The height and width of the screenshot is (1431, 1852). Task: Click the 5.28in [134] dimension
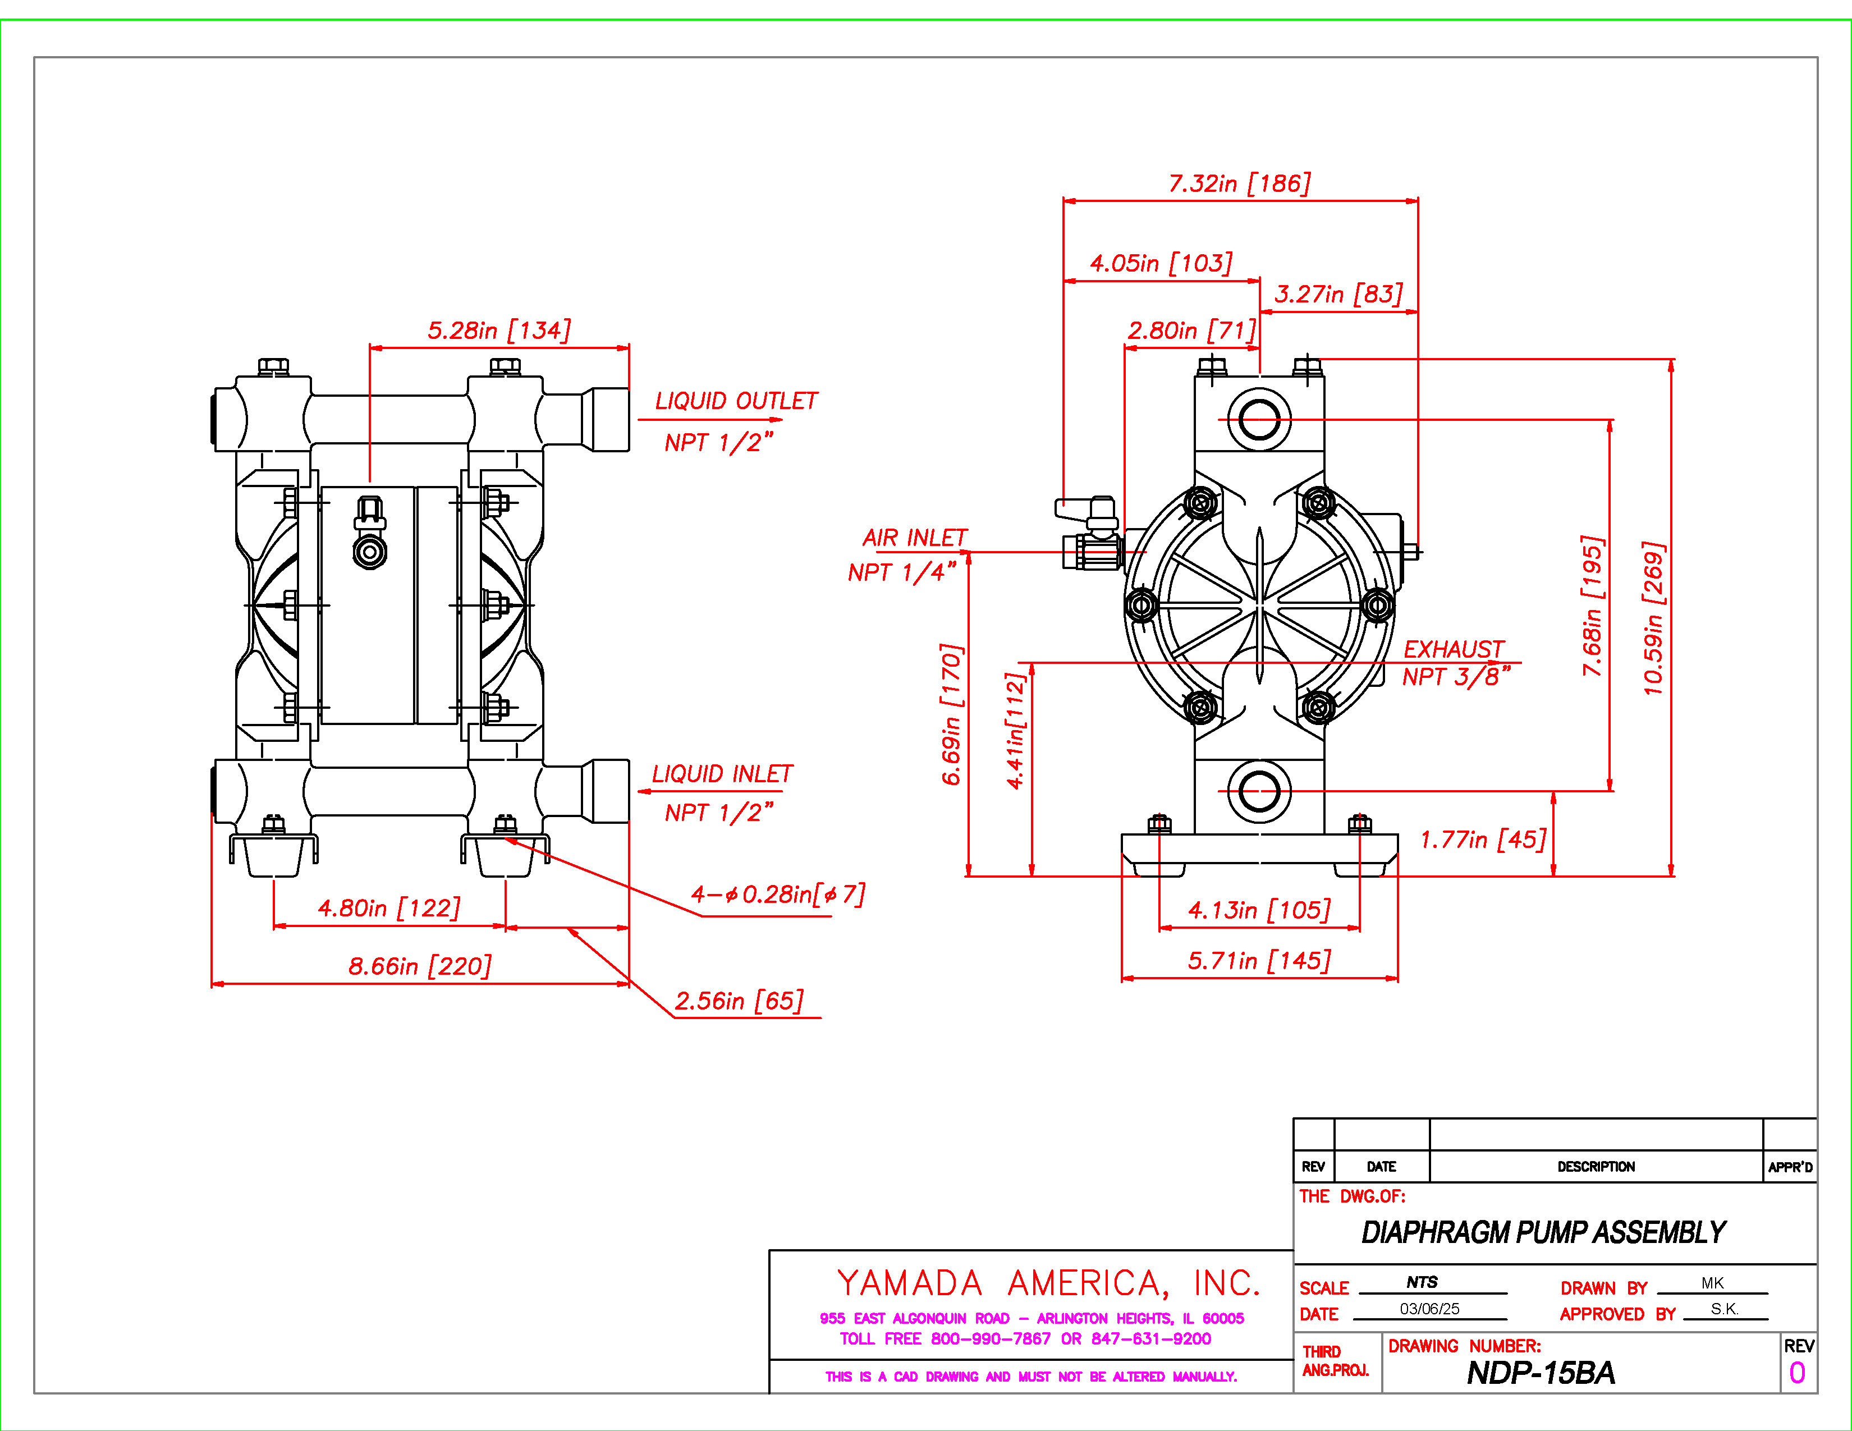[x=498, y=330]
